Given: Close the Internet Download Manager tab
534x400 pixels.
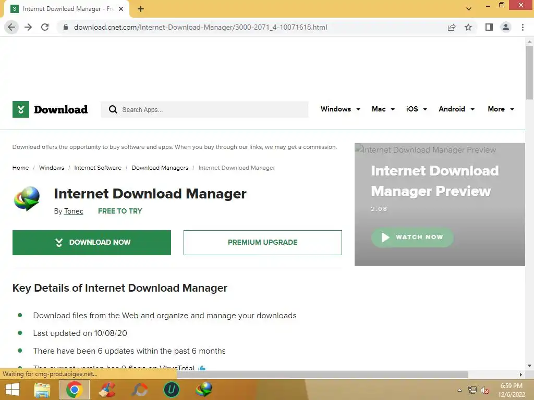Looking at the screenshot, I should click(121, 9).
